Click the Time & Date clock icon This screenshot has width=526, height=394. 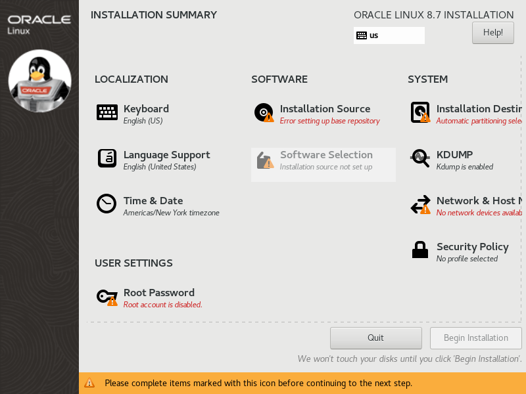pyautogui.click(x=107, y=204)
